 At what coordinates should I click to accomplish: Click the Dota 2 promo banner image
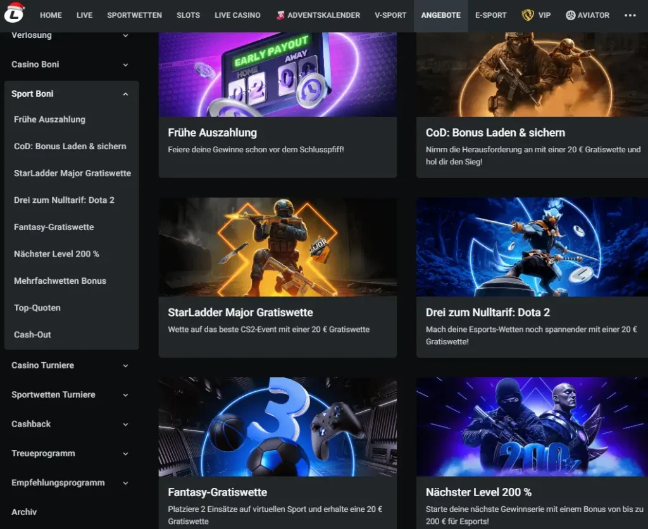pyautogui.click(x=532, y=246)
